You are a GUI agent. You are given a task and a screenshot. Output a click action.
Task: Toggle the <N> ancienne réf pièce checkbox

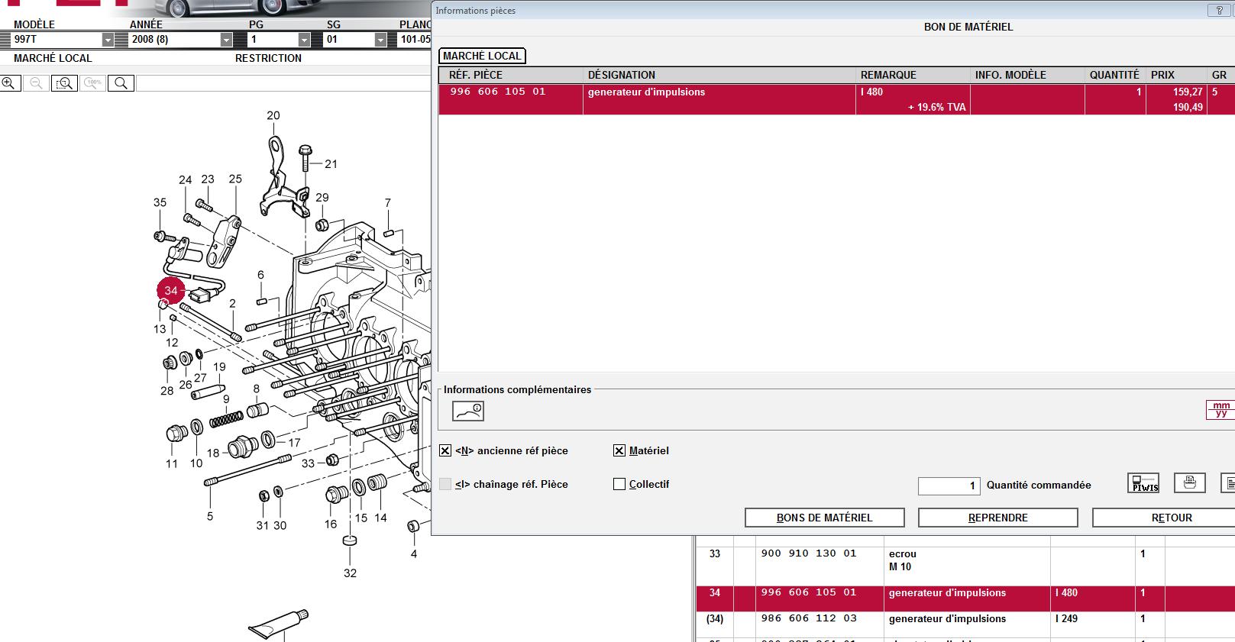(445, 451)
